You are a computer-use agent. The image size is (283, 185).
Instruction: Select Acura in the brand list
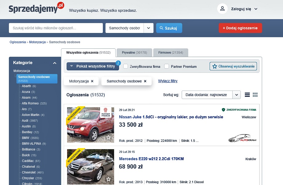28,92
